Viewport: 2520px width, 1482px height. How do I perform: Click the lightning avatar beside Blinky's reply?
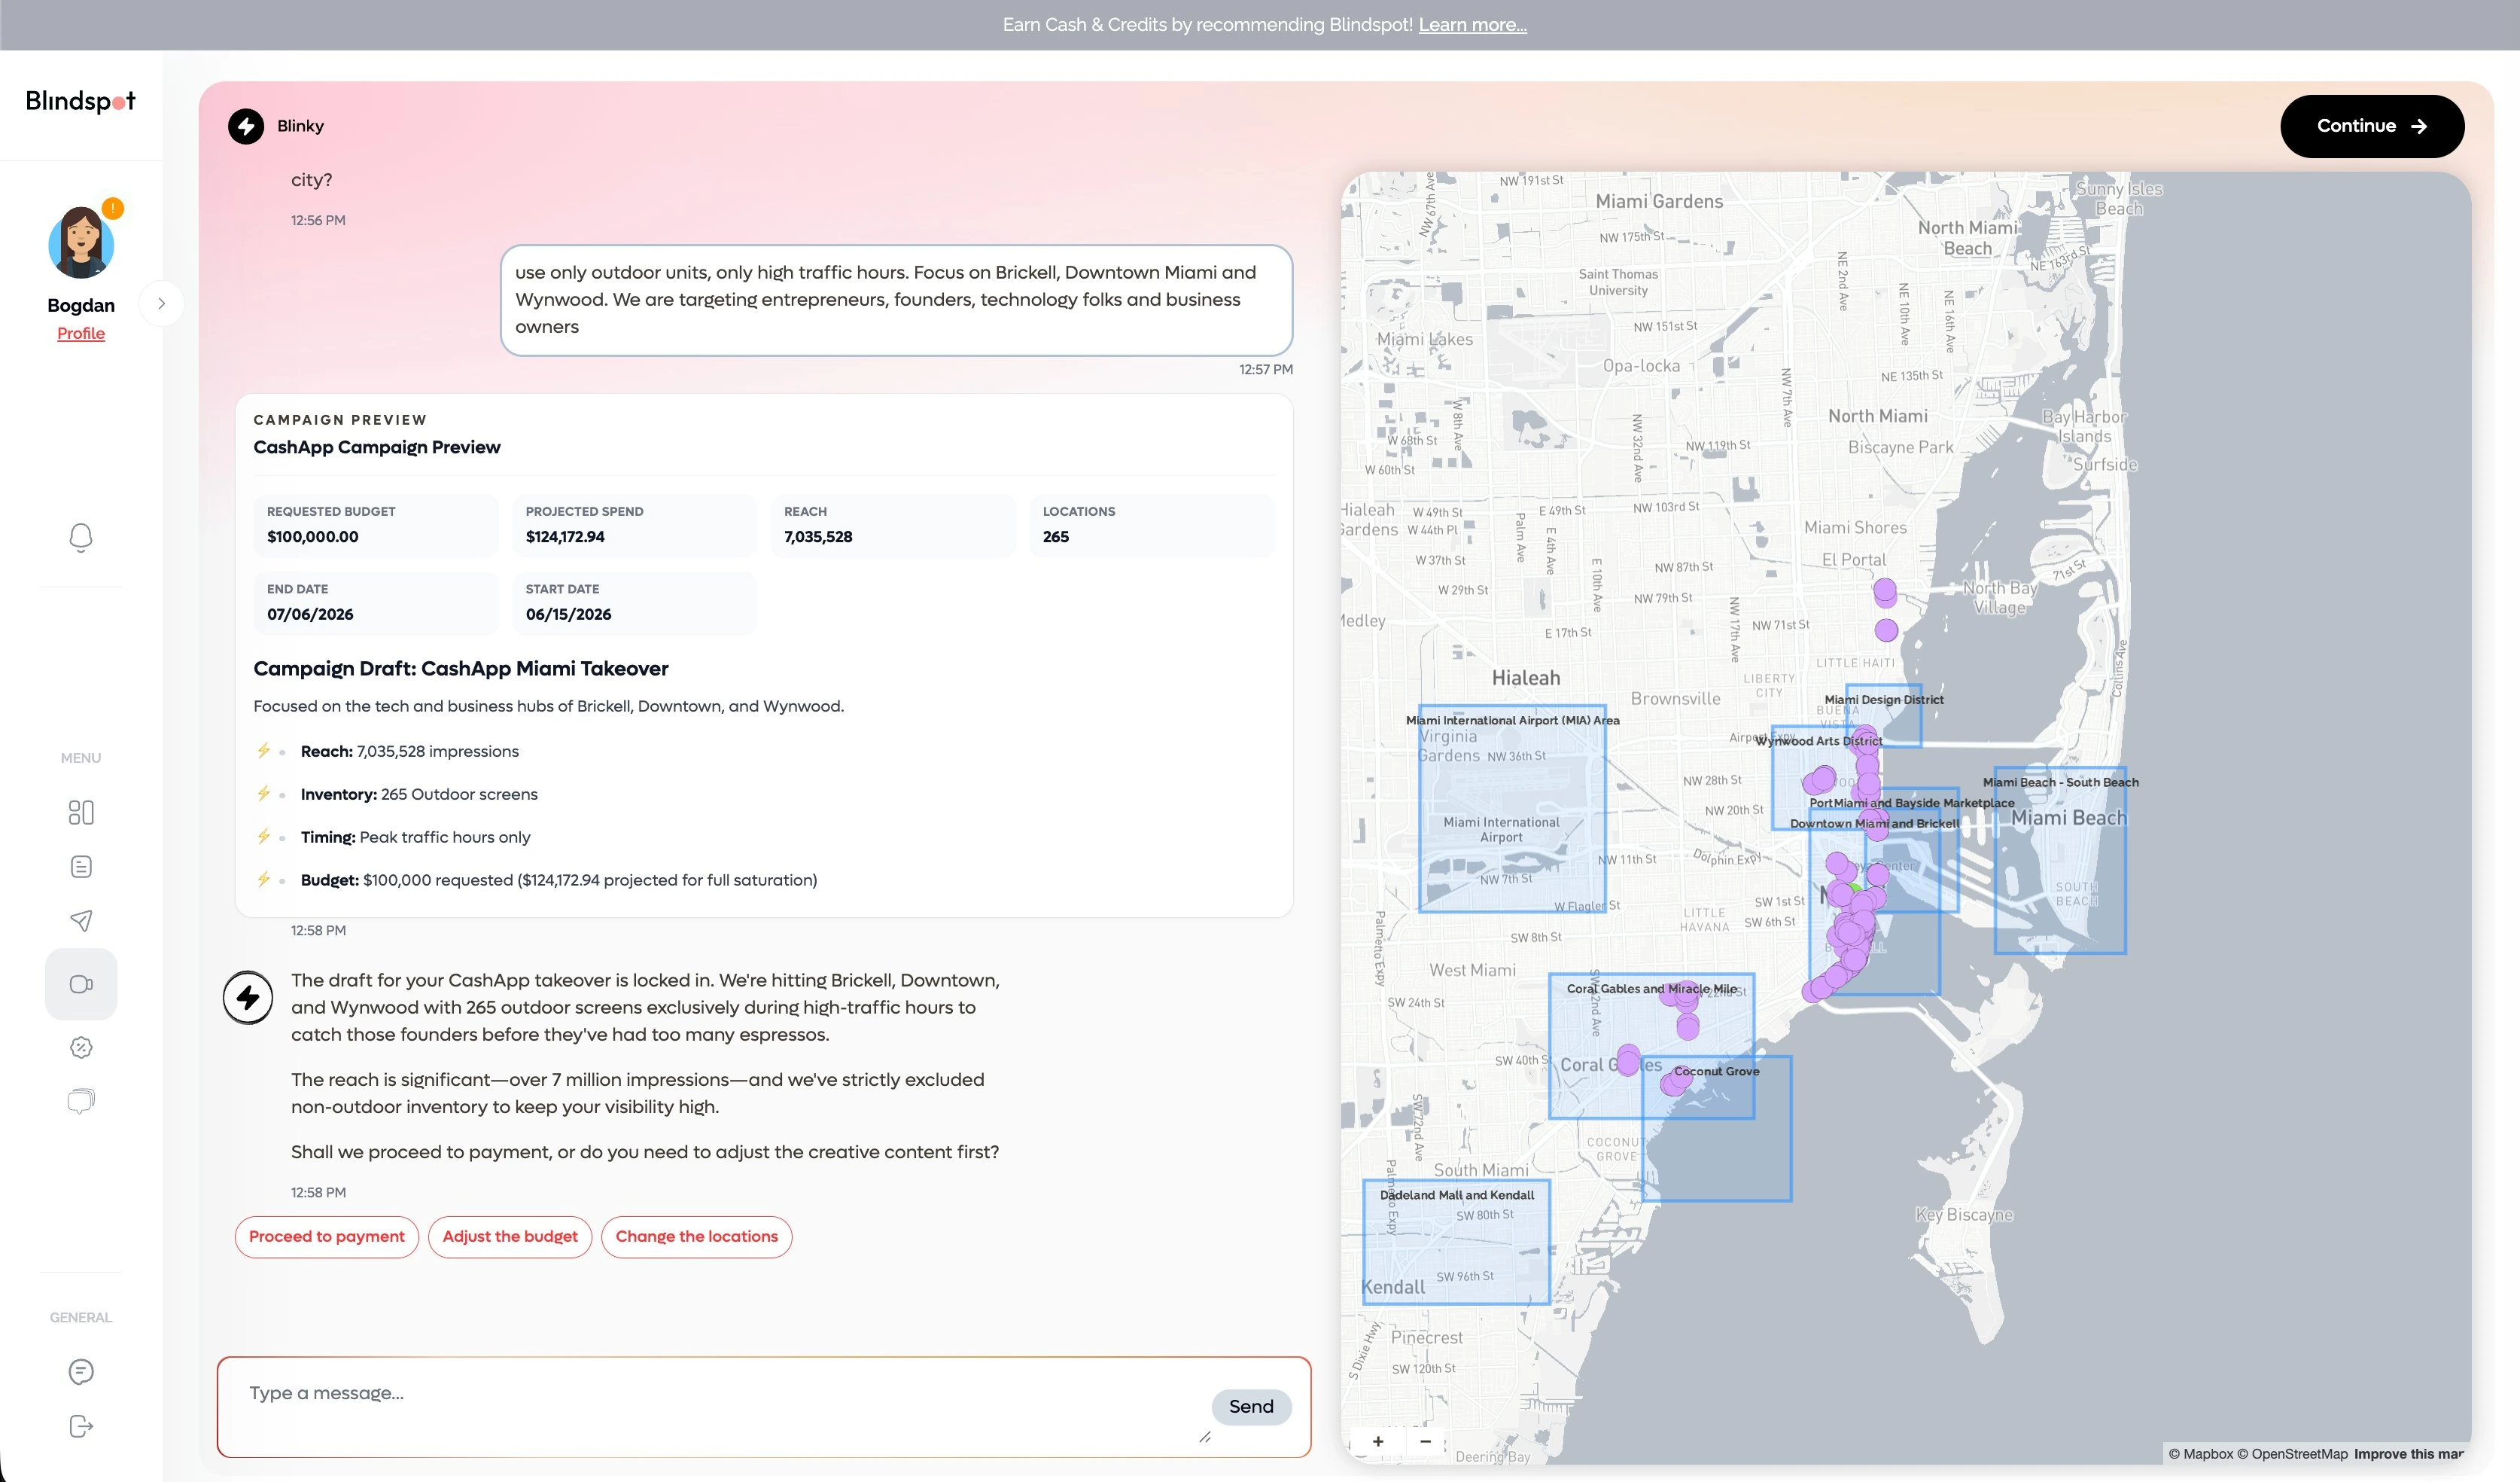coord(248,998)
